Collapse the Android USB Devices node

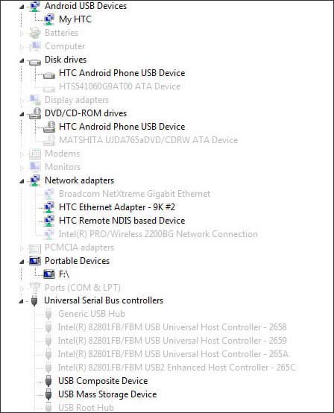[x=22, y=7]
